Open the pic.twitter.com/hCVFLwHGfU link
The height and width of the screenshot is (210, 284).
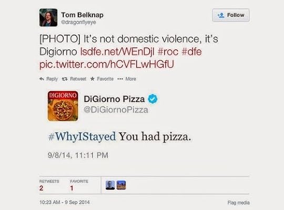[107, 65]
